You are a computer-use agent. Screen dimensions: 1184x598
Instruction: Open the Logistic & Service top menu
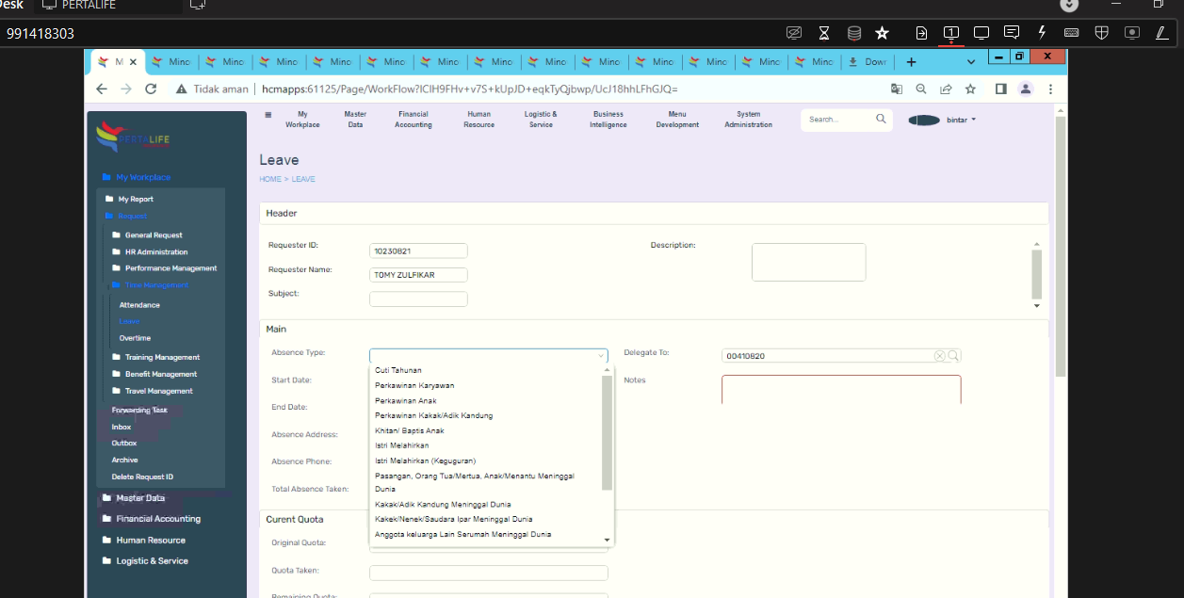pyautogui.click(x=541, y=120)
